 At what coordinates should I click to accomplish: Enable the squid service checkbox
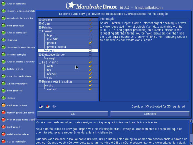coord(90,50)
